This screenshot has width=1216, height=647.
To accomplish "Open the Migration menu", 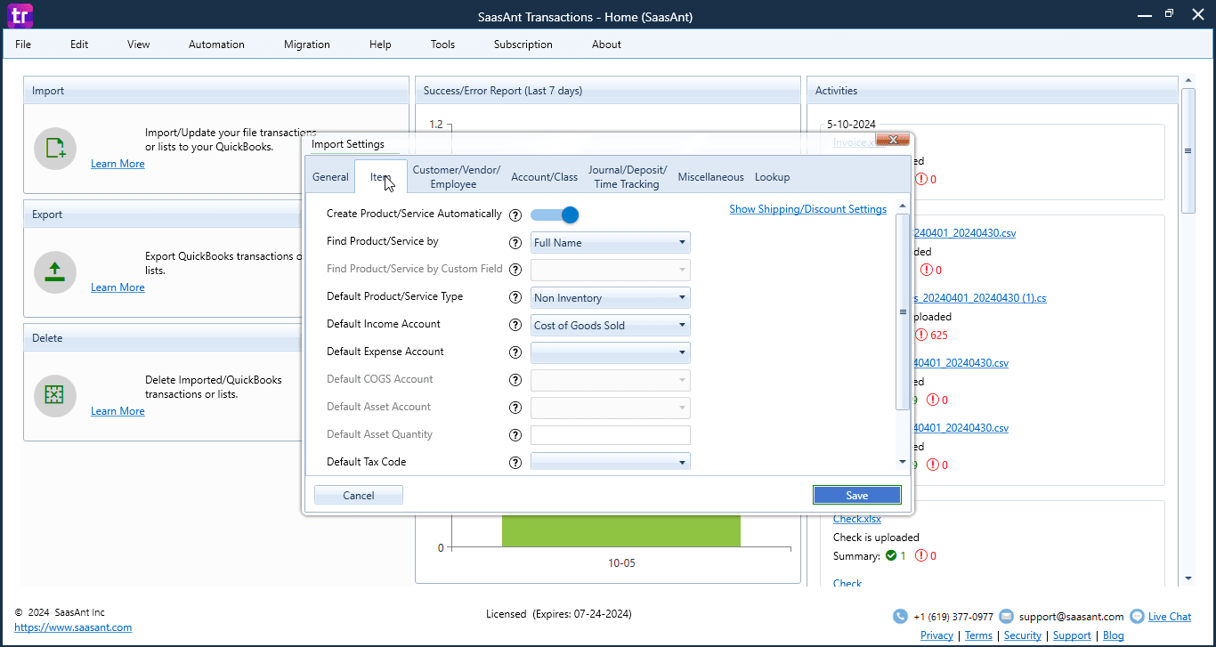I will [307, 44].
